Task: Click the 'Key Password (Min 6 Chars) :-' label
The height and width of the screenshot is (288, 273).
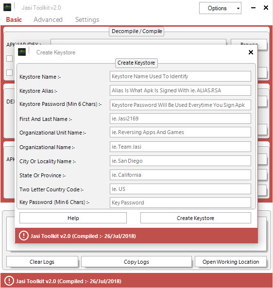Action: 54,202
